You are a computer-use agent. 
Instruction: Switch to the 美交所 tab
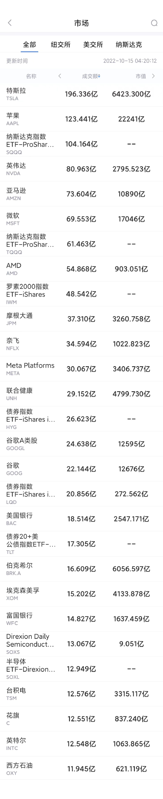[93, 45]
